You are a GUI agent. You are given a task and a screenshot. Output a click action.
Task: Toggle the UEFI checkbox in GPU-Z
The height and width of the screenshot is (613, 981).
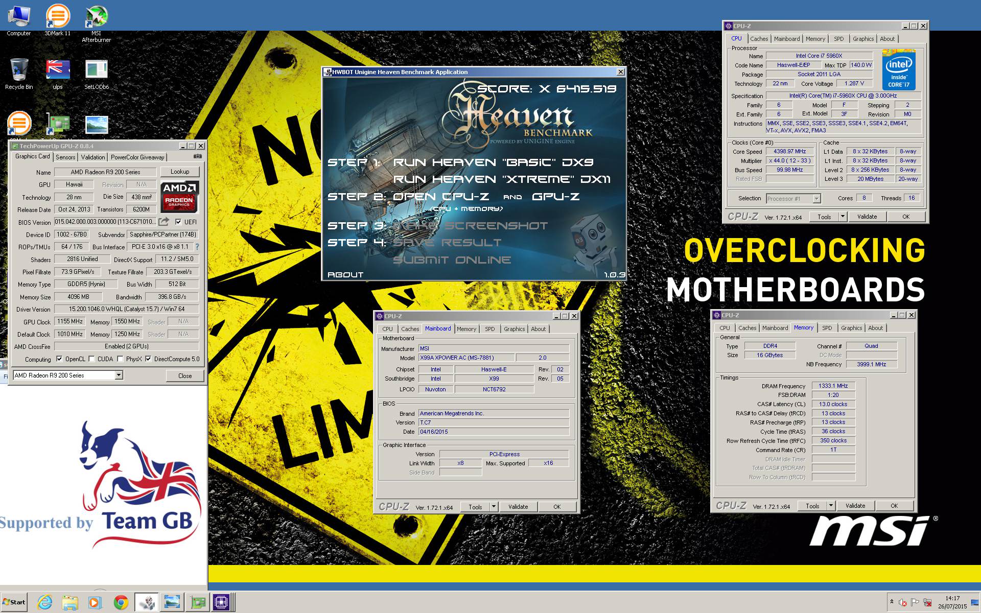click(x=178, y=222)
